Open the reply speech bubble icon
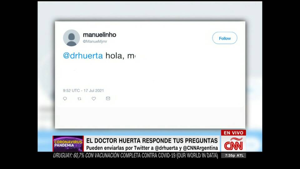The height and width of the screenshot is (169, 300). point(65,99)
